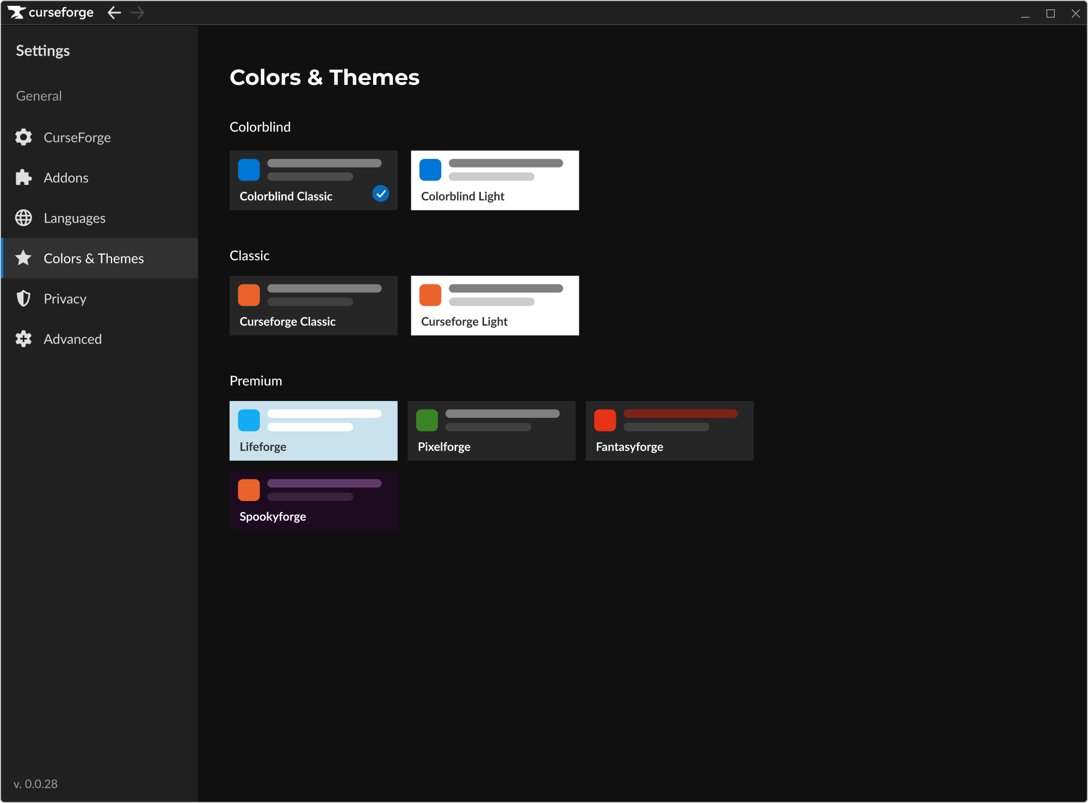
Task: Click the Languages globe icon
Action: [23, 218]
